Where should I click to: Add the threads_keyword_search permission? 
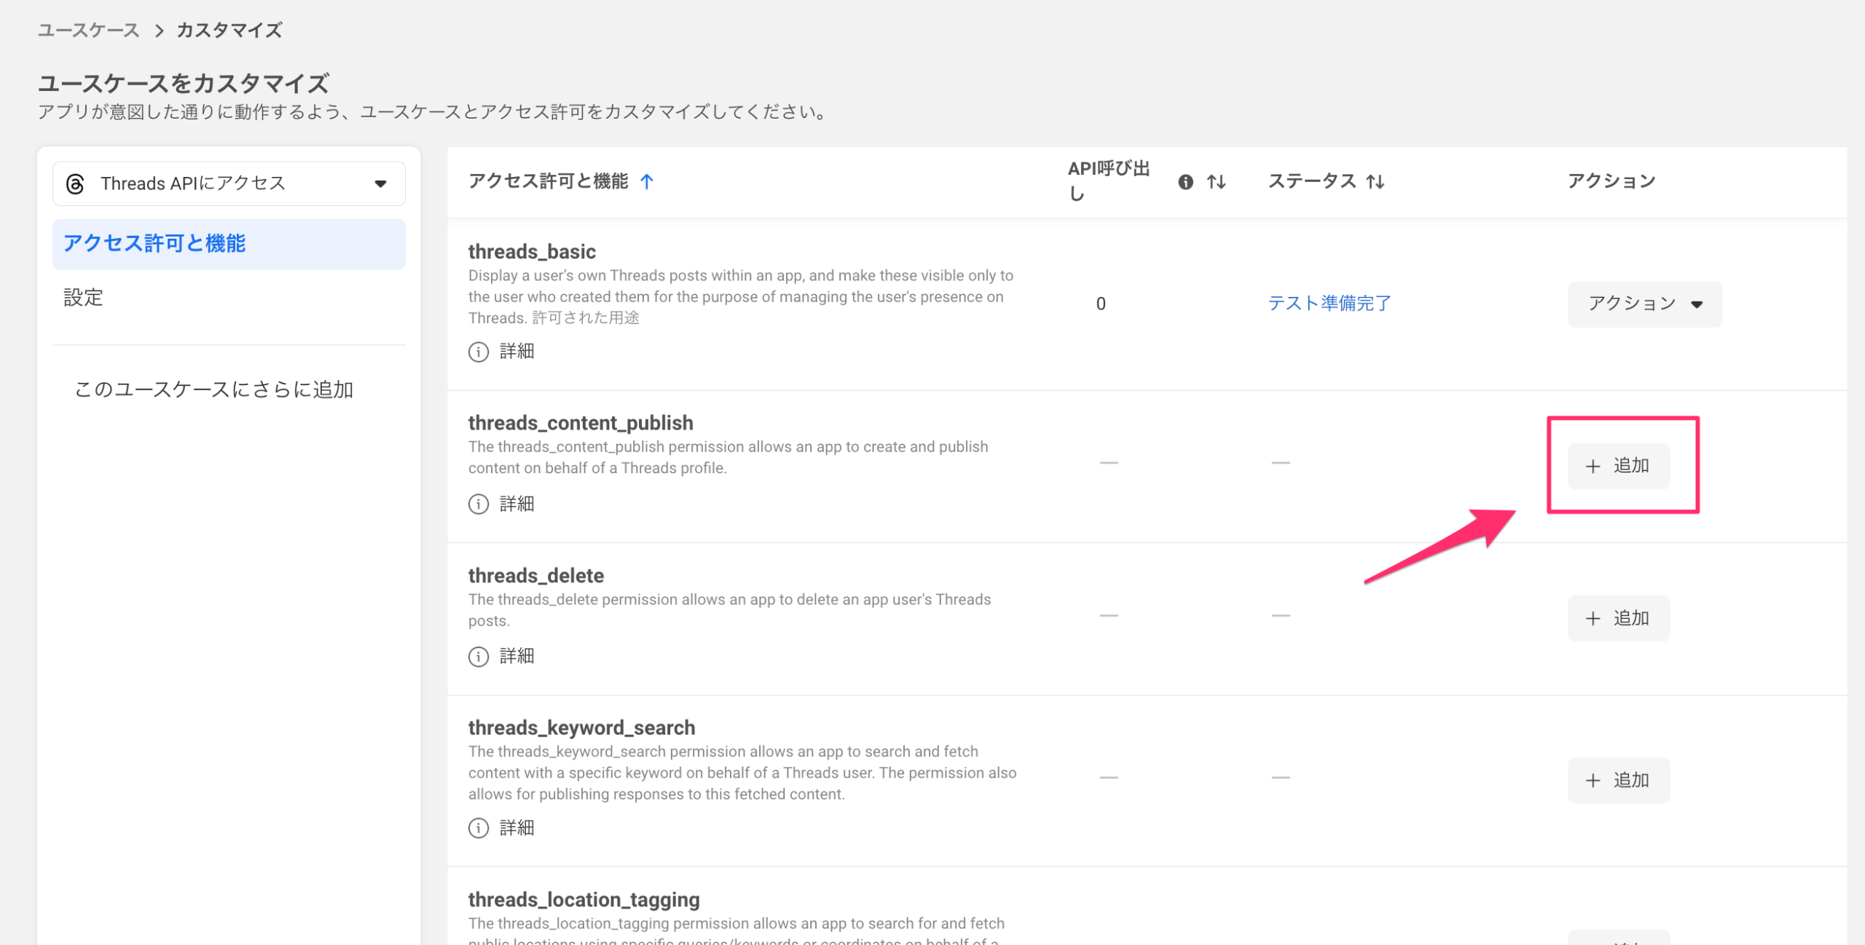coord(1618,780)
